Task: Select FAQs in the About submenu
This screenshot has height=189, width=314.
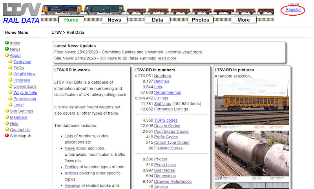Action: pos(18,68)
